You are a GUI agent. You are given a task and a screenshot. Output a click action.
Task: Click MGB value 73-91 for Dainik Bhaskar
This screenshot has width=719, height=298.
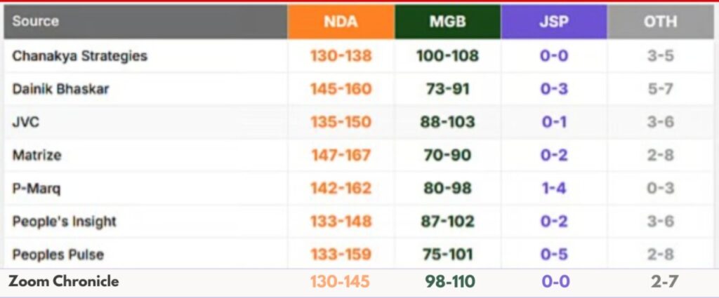point(447,89)
